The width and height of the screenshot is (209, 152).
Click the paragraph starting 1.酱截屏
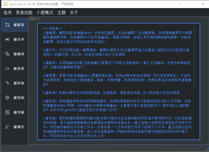coord(117,37)
